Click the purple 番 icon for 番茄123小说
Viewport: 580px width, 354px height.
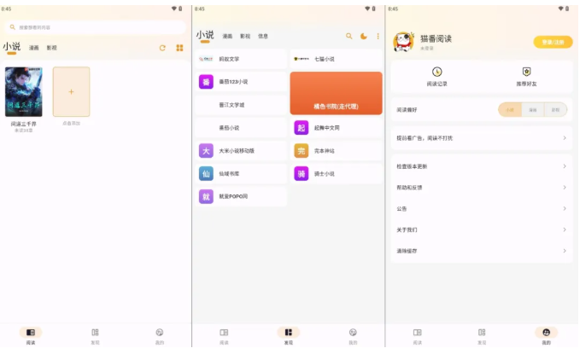[x=206, y=82]
